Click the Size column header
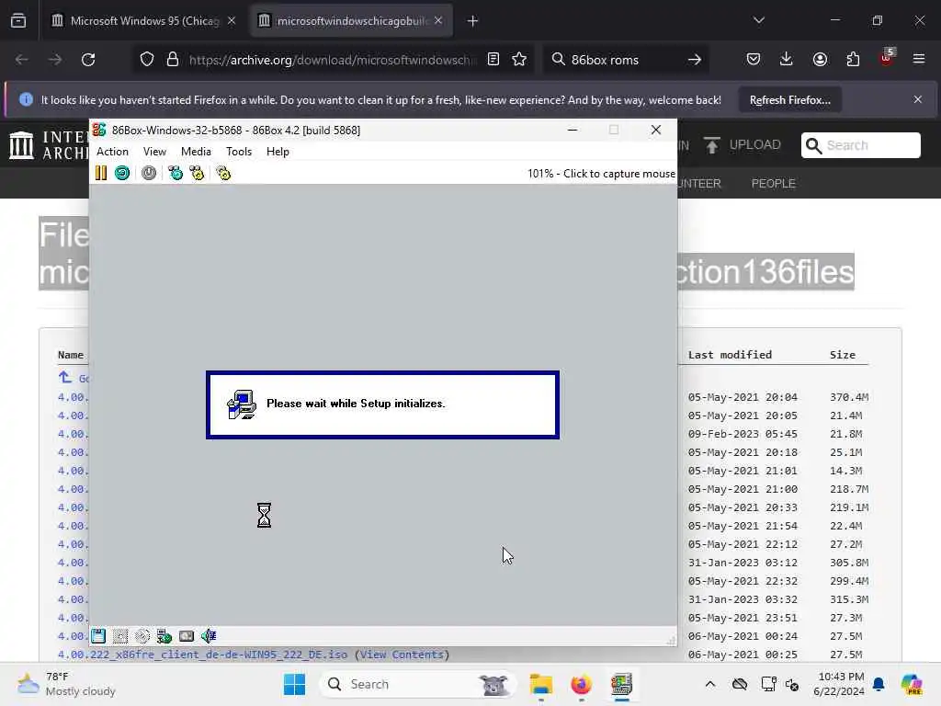The width and height of the screenshot is (941, 706). pyautogui.click(x=843, y=355)
